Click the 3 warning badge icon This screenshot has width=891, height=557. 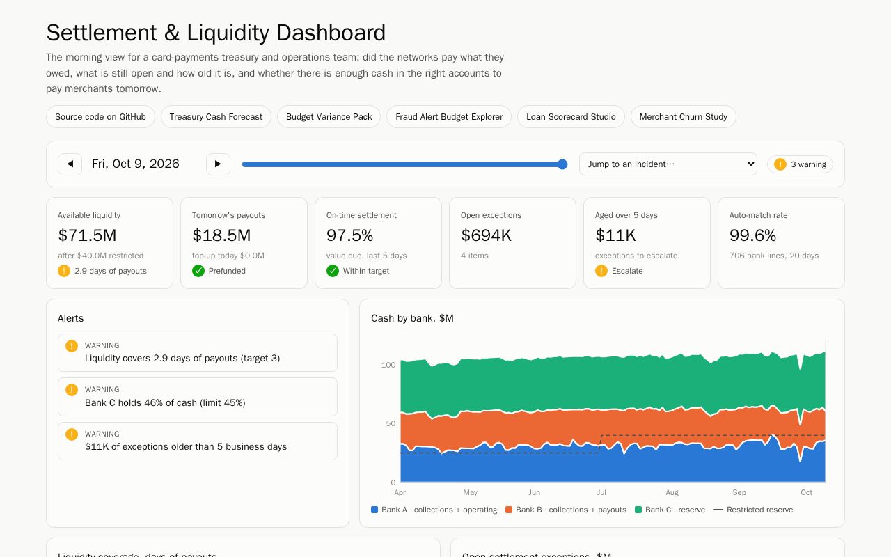click(780, 164)
